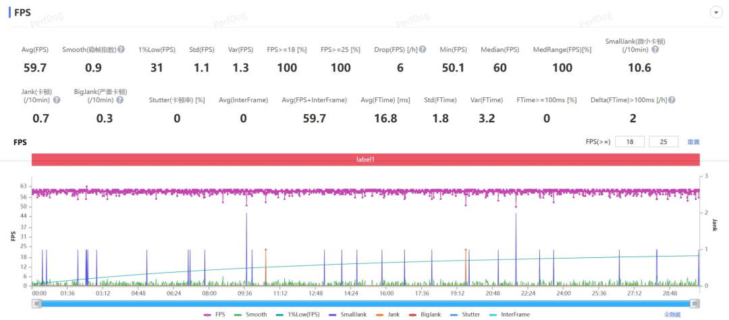Click the Stutter(卡顿率) [%] label

click(x=177, y=99)
